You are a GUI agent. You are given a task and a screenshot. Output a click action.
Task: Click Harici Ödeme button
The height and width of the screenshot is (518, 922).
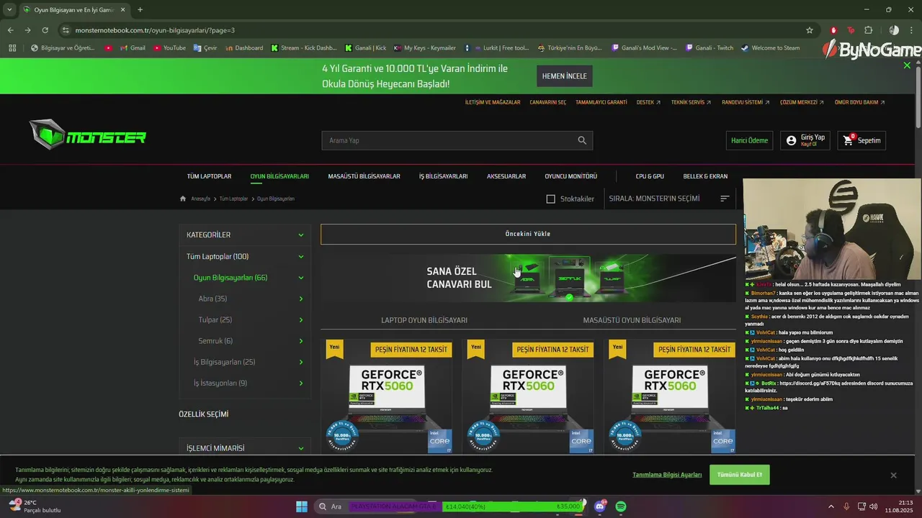[749, 140]
